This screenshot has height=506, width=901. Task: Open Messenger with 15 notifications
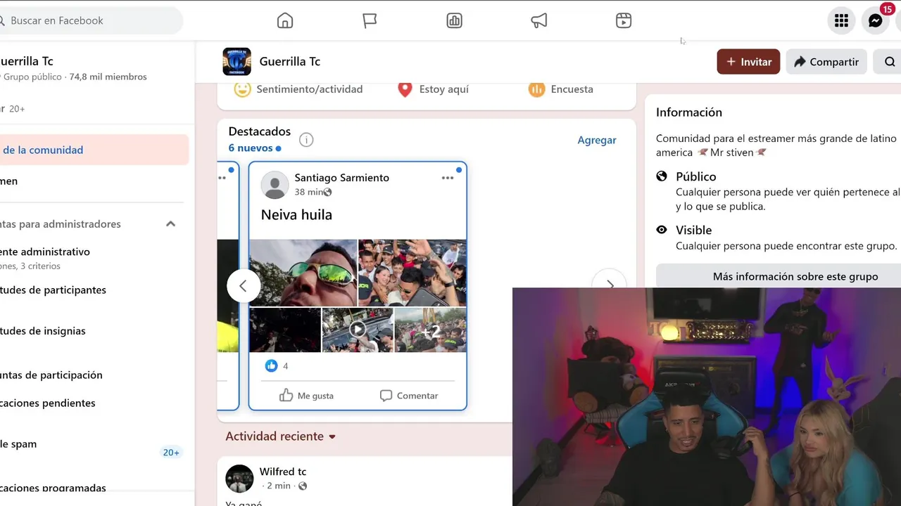click(876, 20)
